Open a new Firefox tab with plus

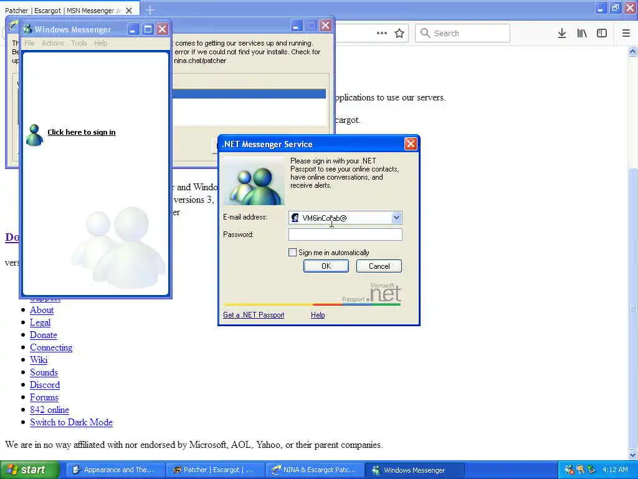click(x=150, y=10)
